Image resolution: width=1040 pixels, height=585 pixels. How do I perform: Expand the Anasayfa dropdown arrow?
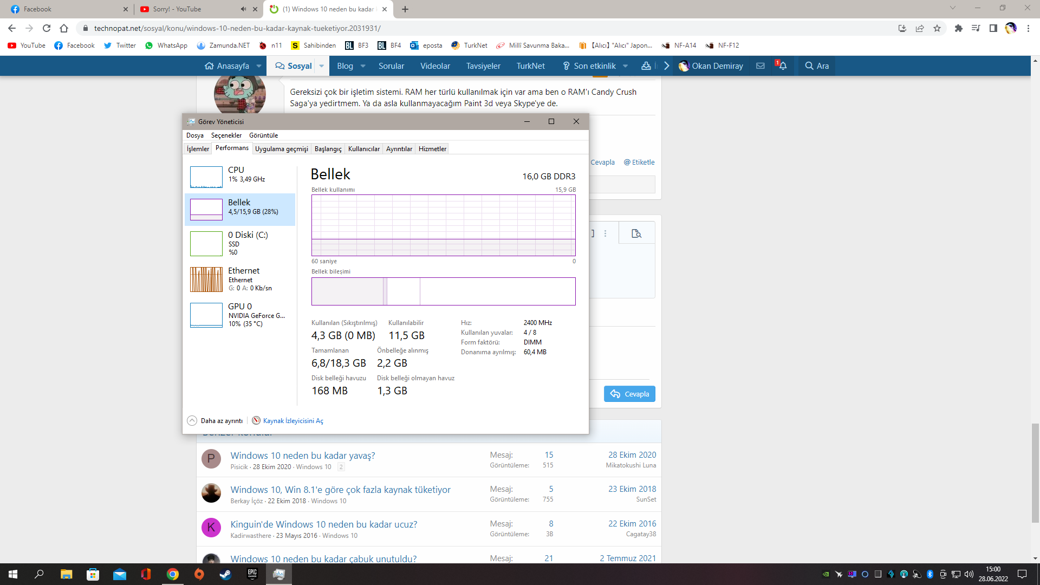259,66
